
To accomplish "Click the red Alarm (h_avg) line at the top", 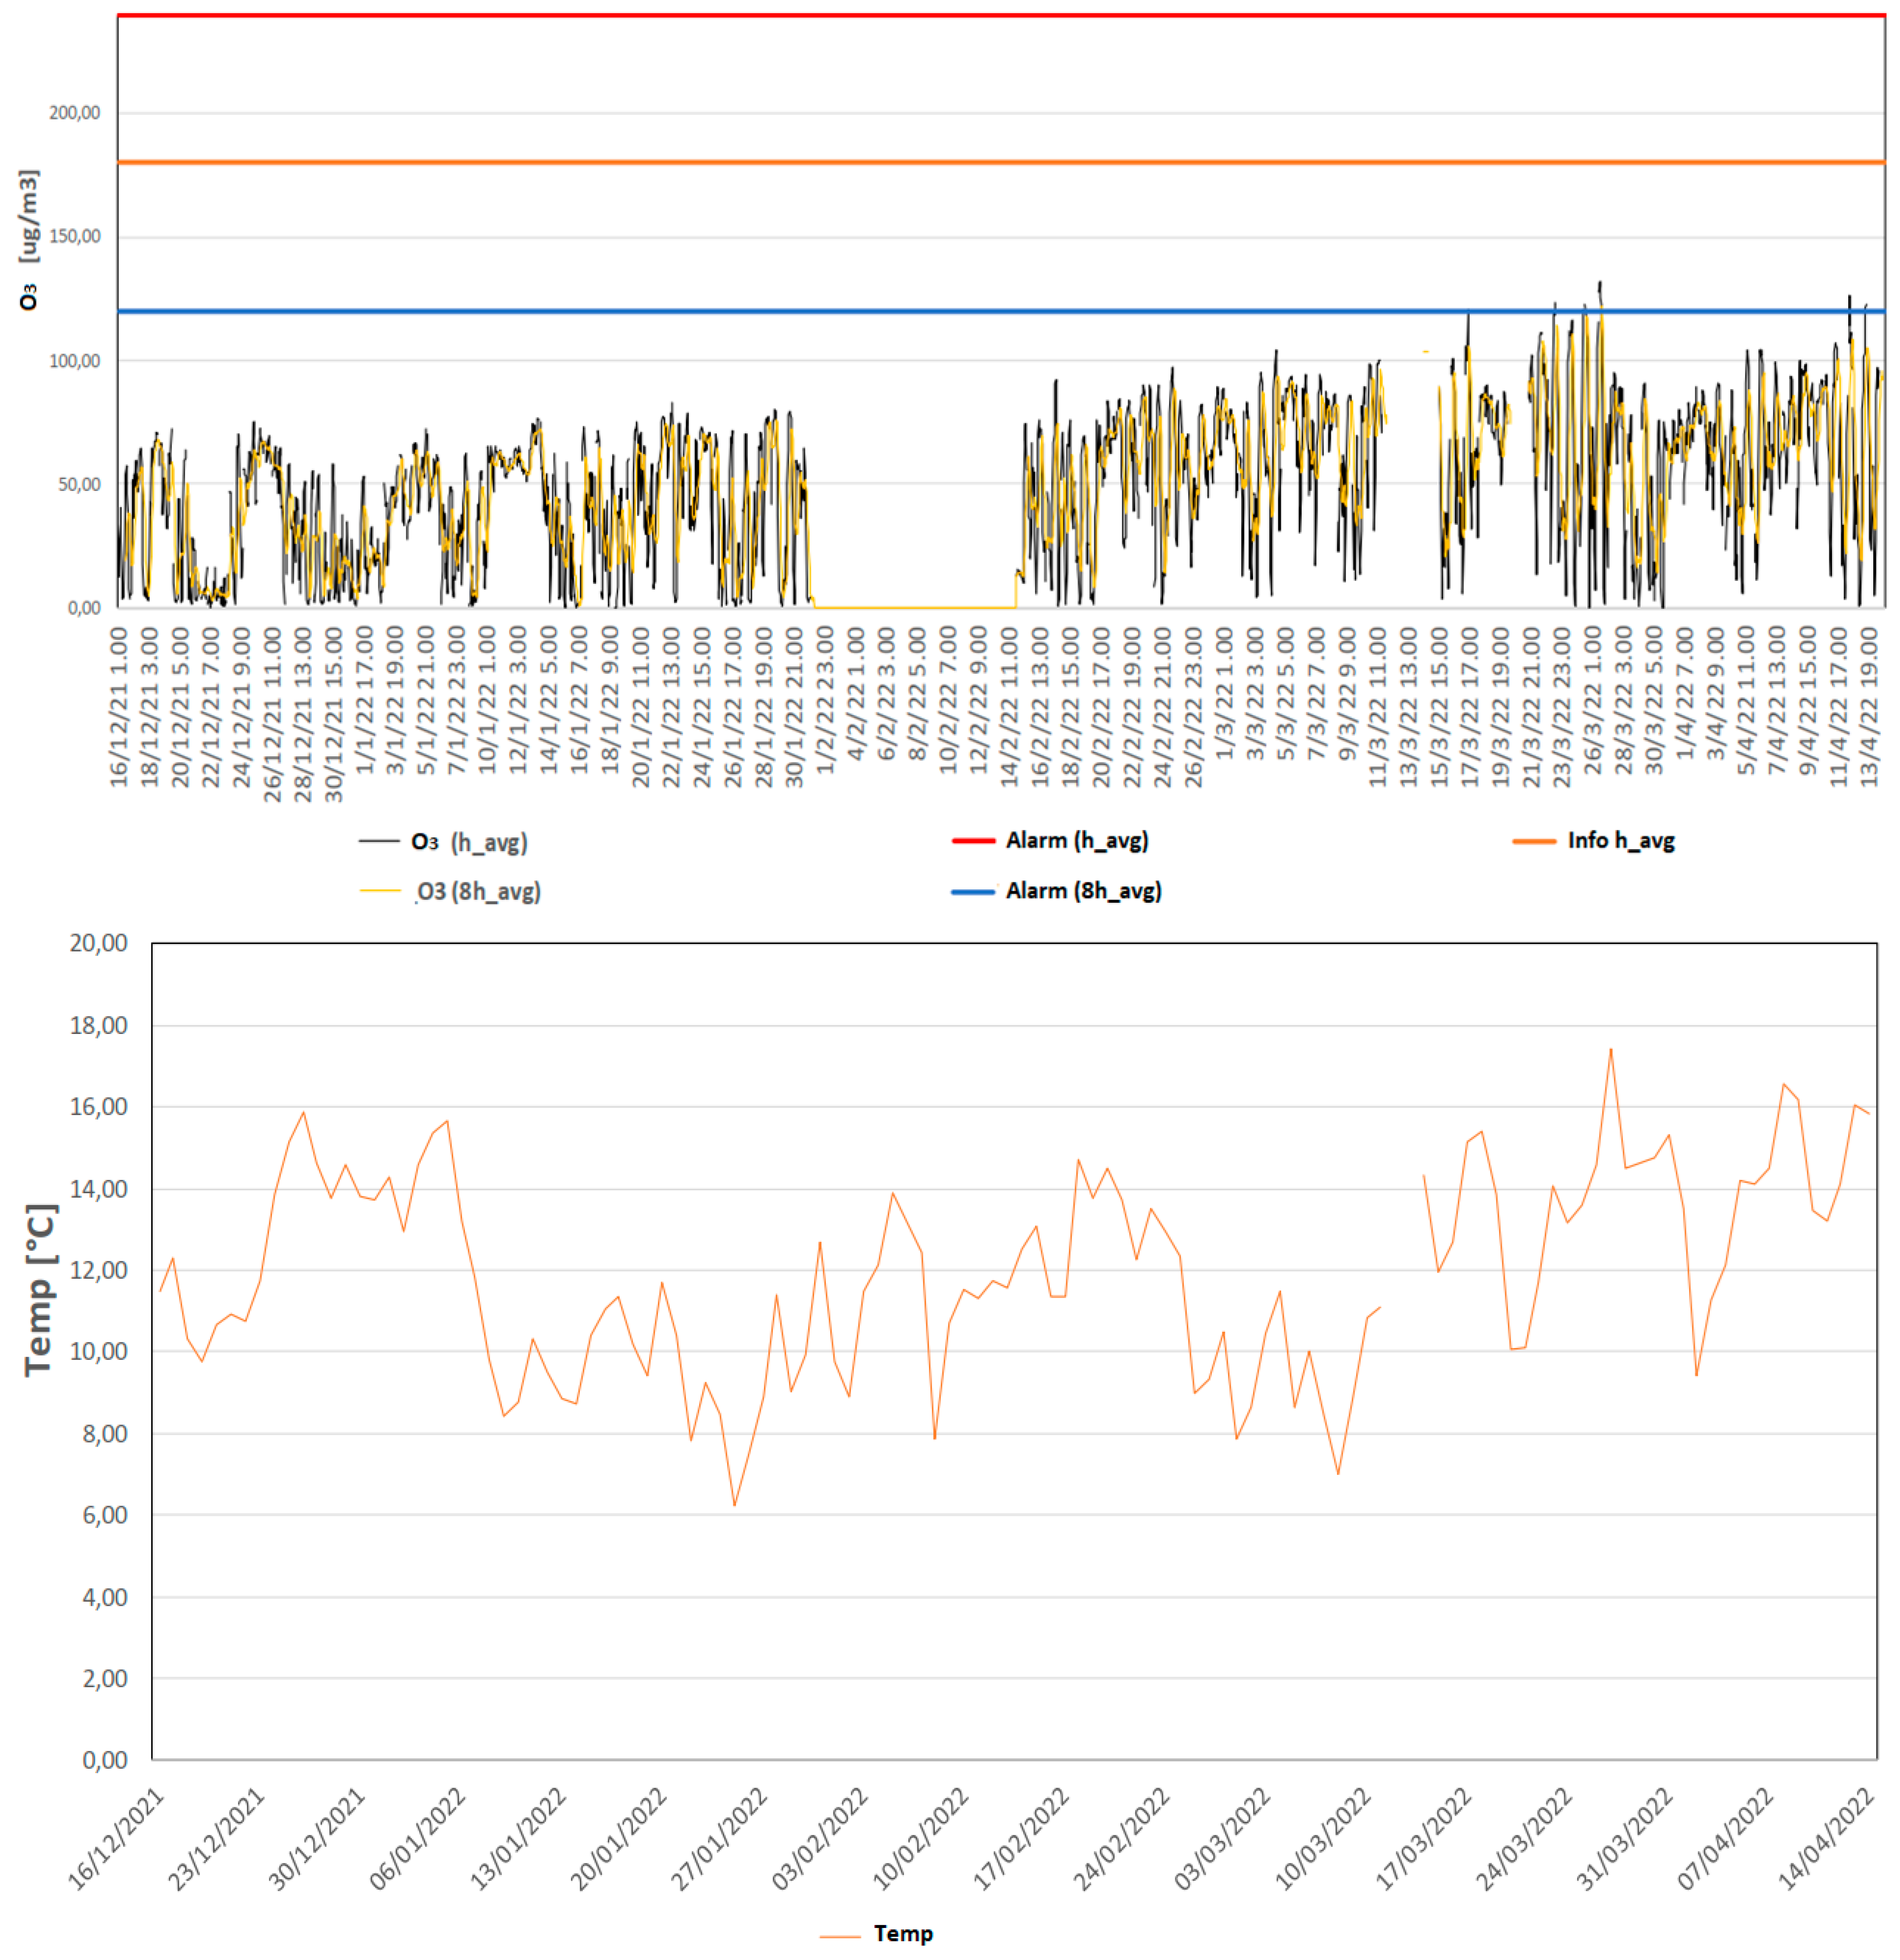I will [1000, 16].
